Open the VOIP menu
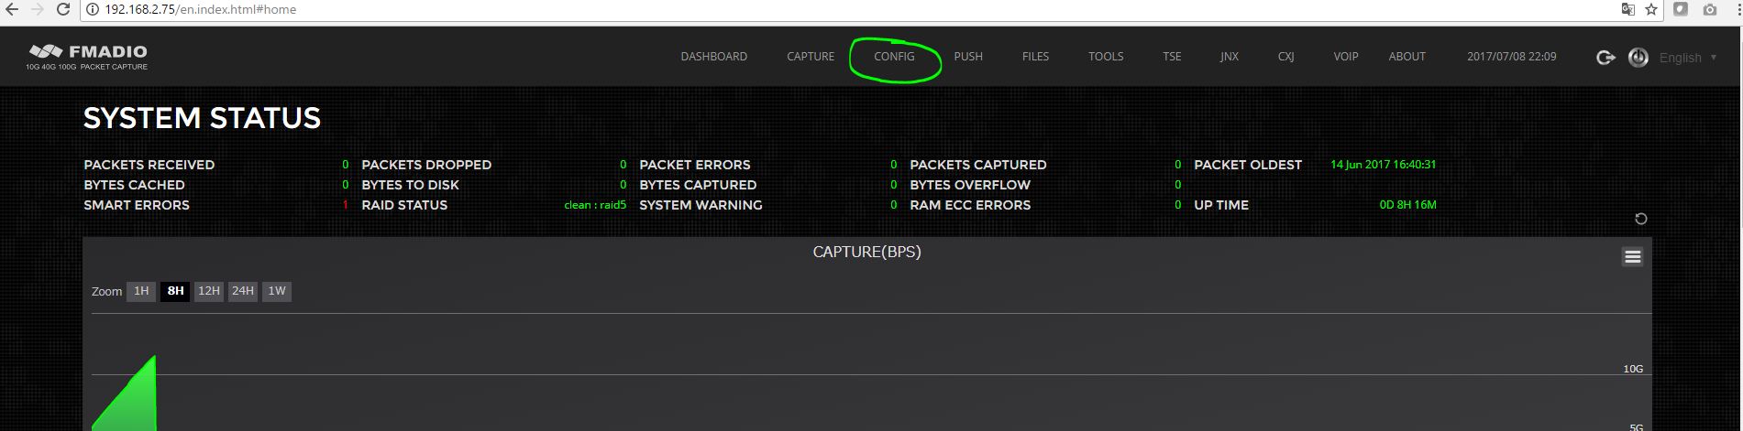Screen dimensions: 1743x431 click(x=1346, y=57)
